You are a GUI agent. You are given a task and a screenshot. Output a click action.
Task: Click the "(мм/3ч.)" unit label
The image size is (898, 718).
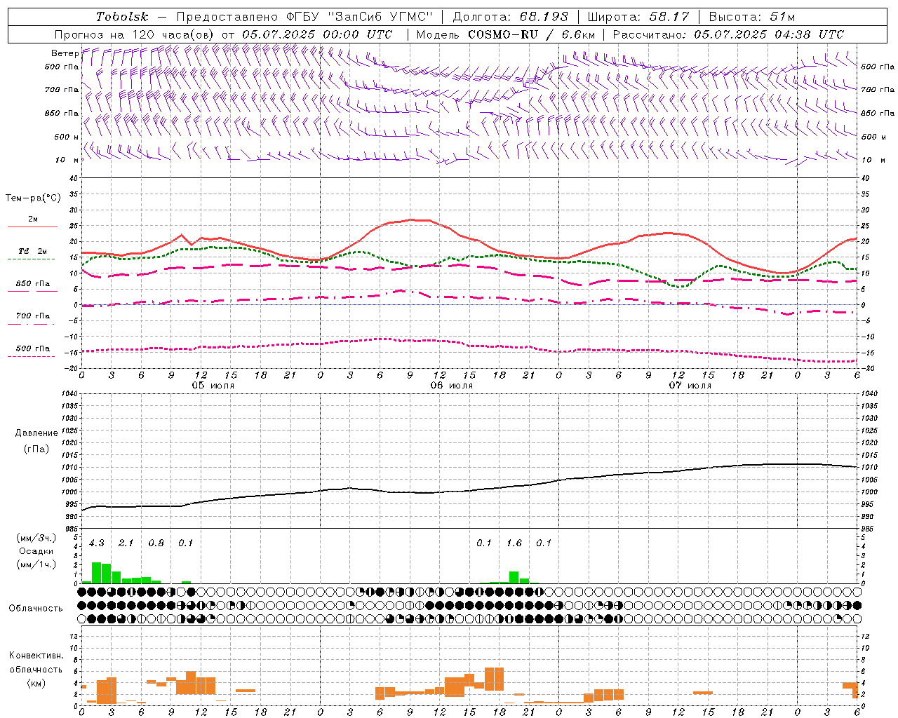(x=36, y=538)
